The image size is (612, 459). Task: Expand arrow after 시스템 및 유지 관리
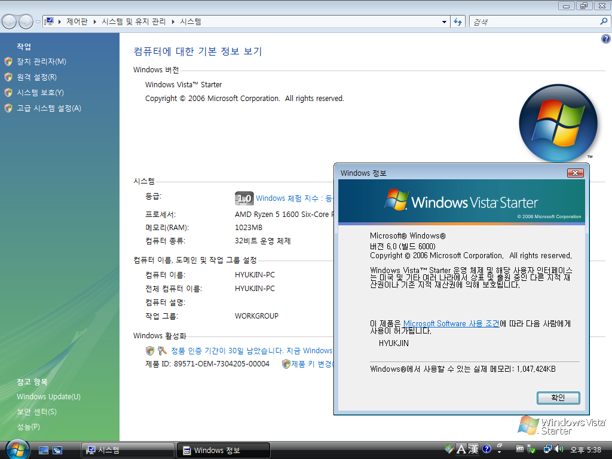click(x=173, y=22)
